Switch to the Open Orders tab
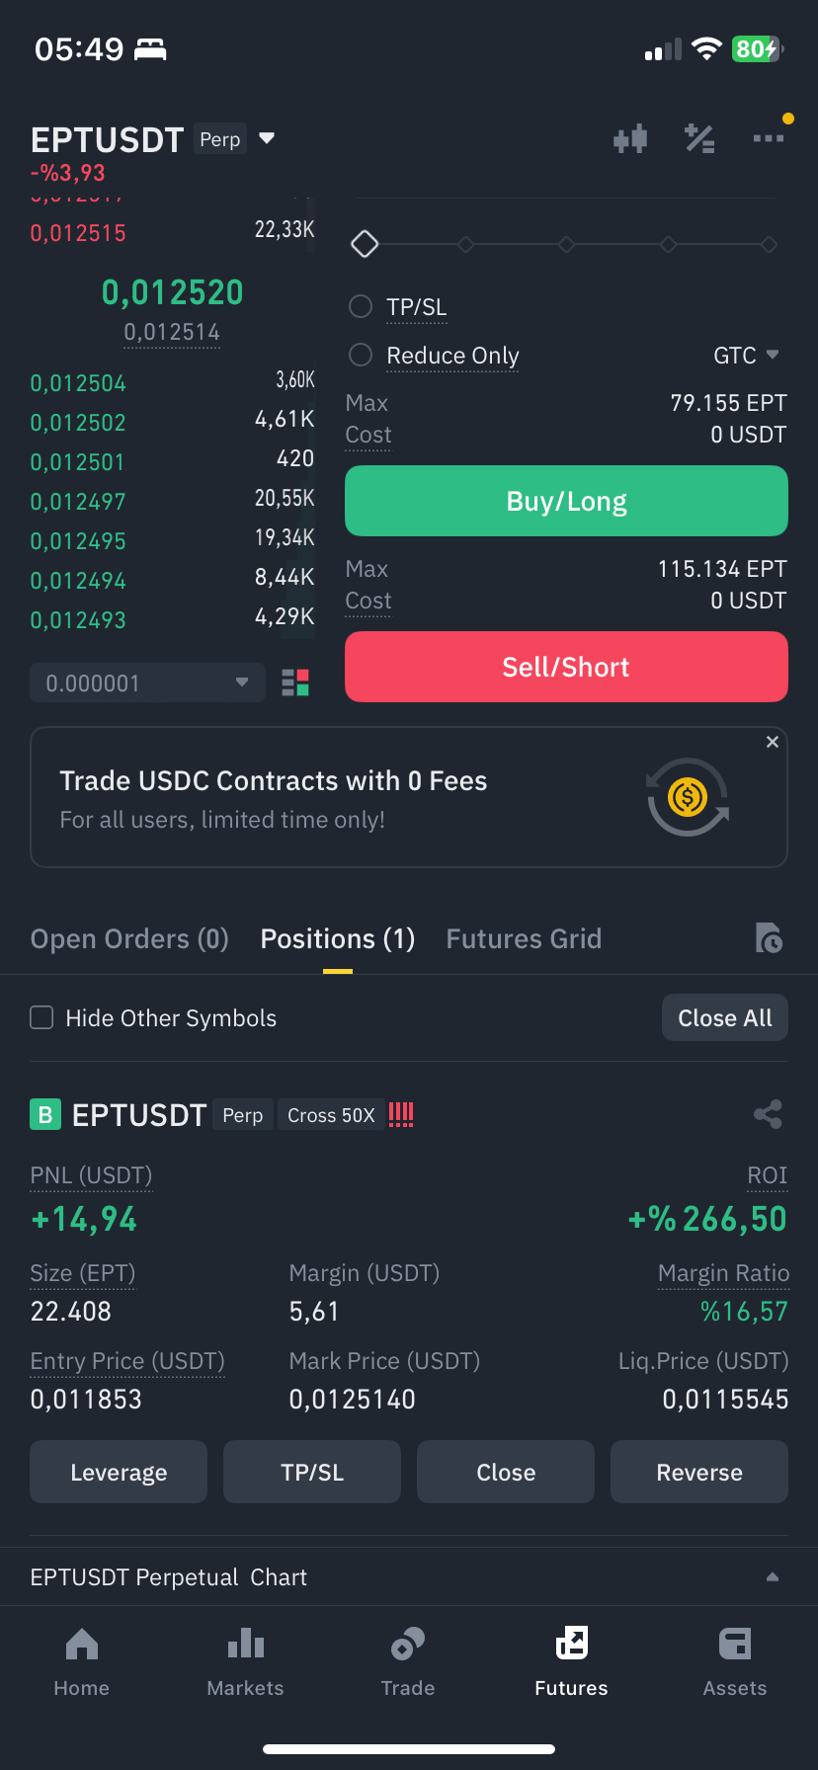This screenshot has width=818, height=1770. tap(129, 938)
